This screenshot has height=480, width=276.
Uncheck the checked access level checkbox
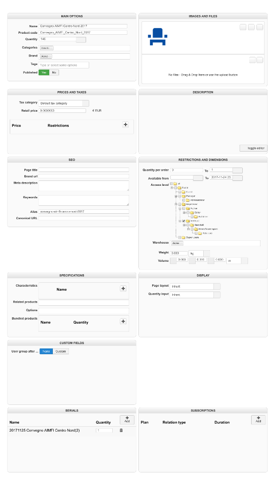click(x=183, y=221)
